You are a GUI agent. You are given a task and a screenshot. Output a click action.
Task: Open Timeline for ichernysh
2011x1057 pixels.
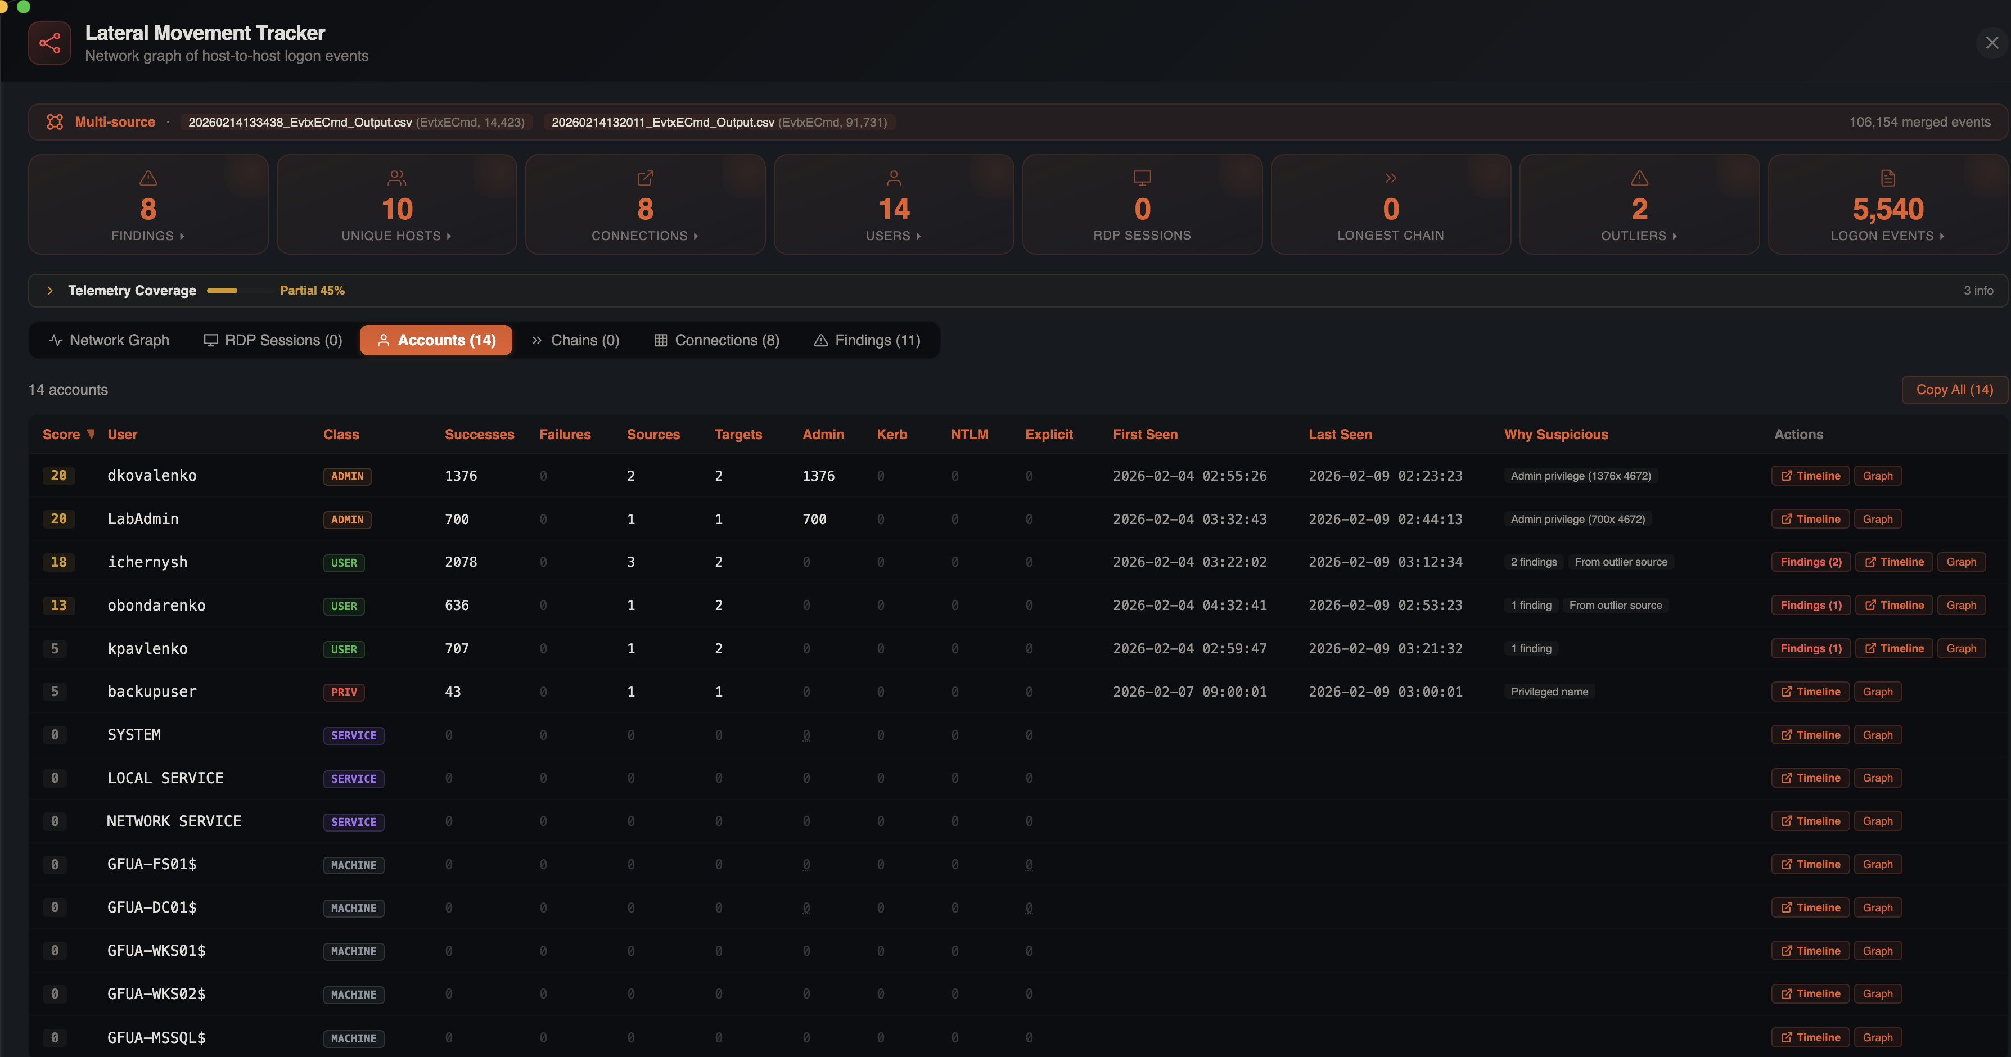[1894, 562]
